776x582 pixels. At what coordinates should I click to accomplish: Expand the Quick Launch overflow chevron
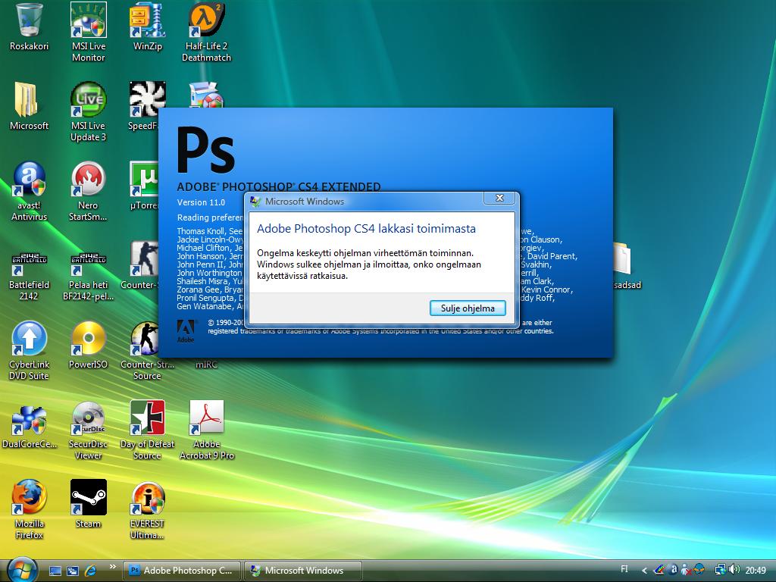114,566
